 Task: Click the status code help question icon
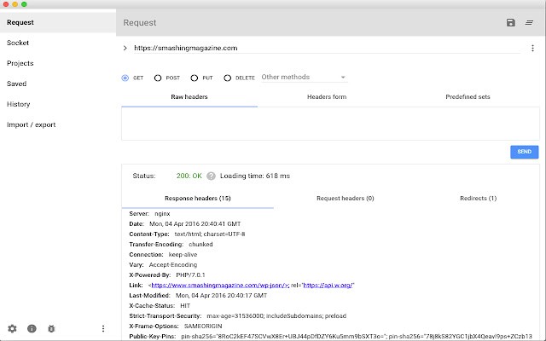pos(211,176)
